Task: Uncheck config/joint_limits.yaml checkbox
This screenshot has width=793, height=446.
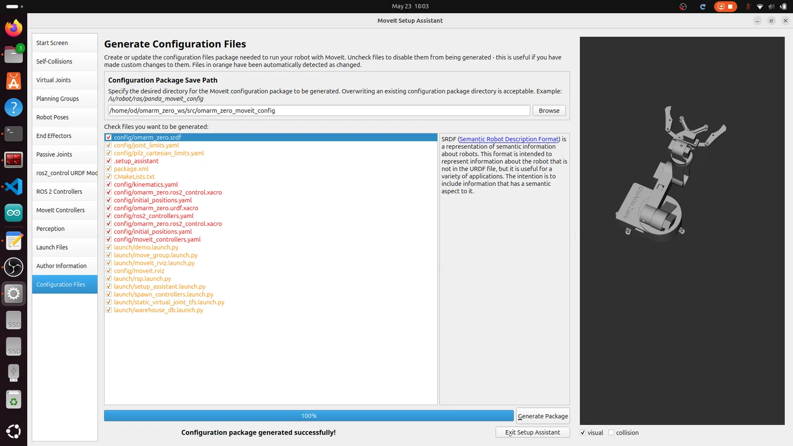Action: pos(109,145)
